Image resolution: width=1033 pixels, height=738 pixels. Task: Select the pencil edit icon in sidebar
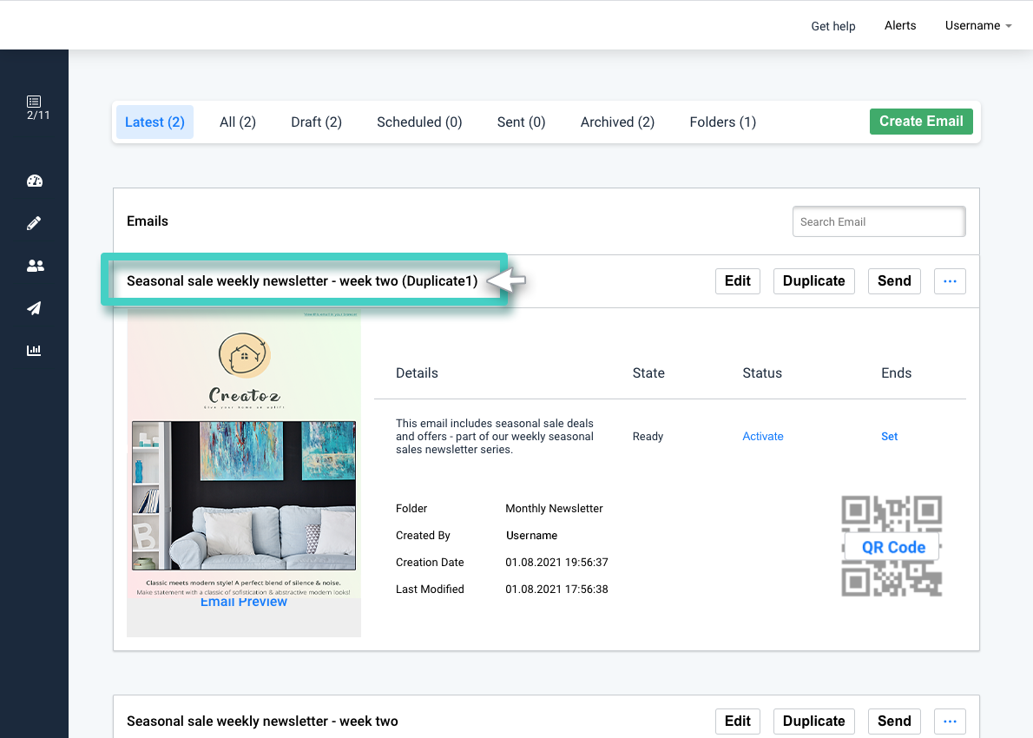(34, 223)
